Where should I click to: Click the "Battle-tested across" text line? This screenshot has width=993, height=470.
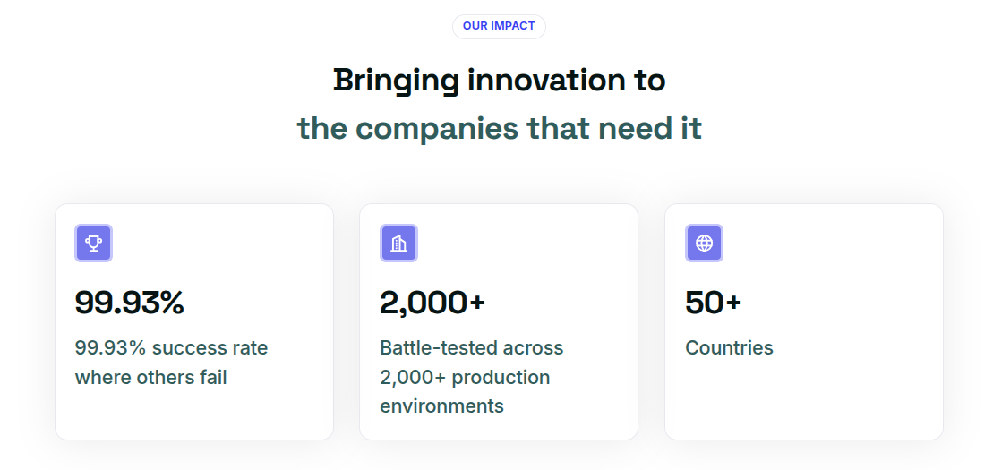tap(472, 347)
